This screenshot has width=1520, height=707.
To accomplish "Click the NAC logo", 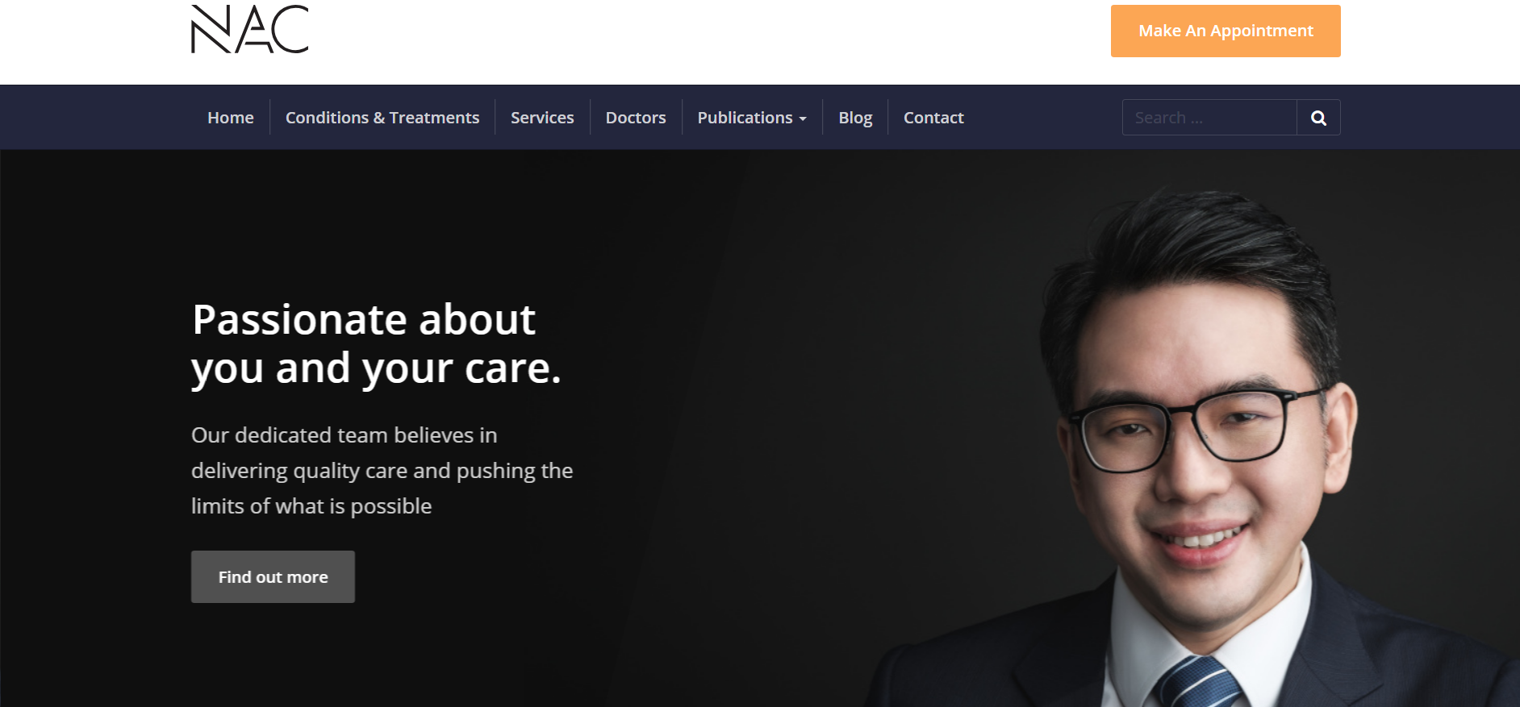I will pyautogui.click(x=249, y=29).
